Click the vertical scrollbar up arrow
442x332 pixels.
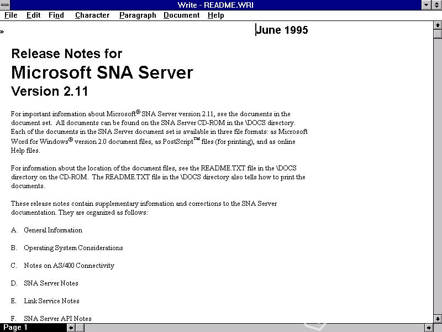(x=438, y=25)
